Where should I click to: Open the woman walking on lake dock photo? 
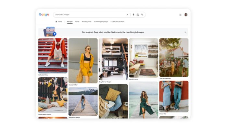click(83, 101)
